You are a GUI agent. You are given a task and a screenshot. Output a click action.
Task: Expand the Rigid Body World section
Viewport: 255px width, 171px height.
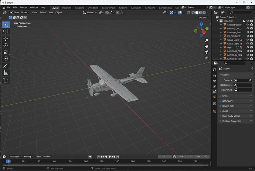tap(231, 116)
